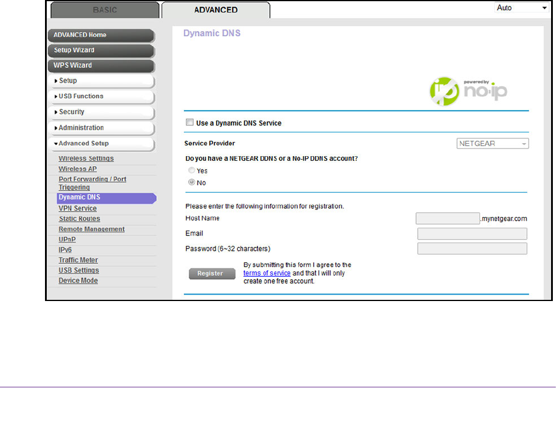Screen dimensions: 557x427
Task: Expand the Setup menu section
Action: tap(101, 81)
